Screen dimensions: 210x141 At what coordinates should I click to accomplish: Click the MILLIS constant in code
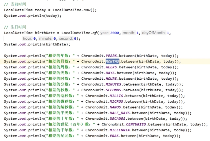tap(116, 96)
